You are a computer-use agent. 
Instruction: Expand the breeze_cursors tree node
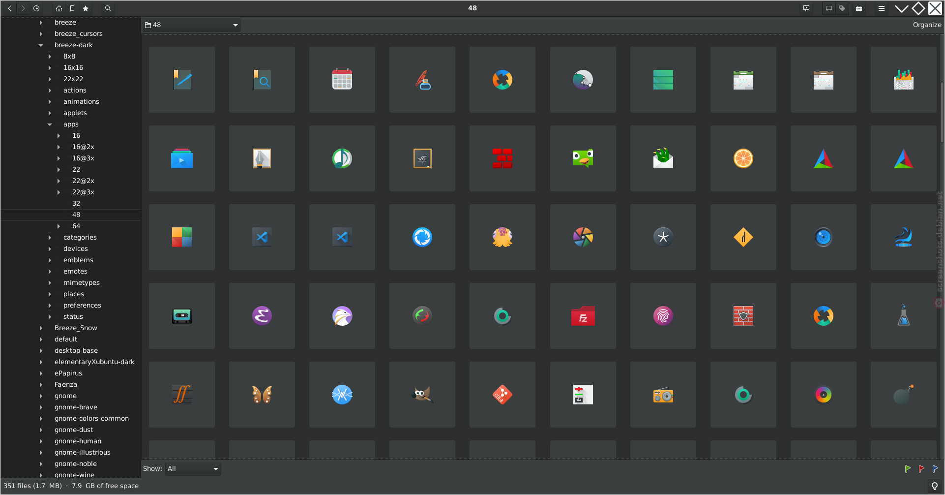coord(41,34)
